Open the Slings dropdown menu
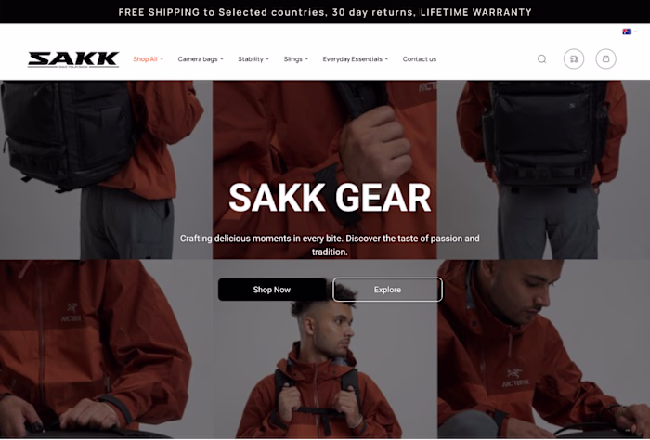The image size is (650, 440). point(296,59)
